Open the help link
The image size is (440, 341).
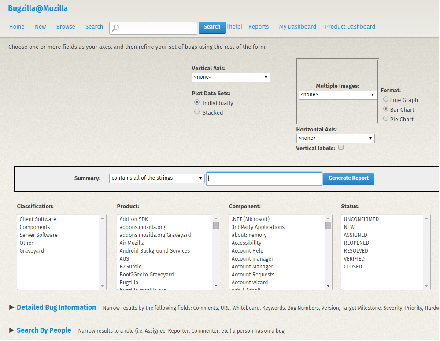coord(235,27)
